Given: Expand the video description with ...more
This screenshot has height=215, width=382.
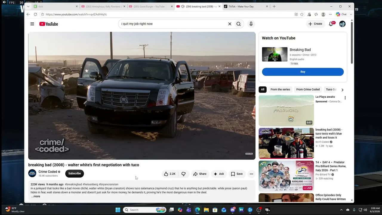Looking at the screenshot, I should coord(36,196).
